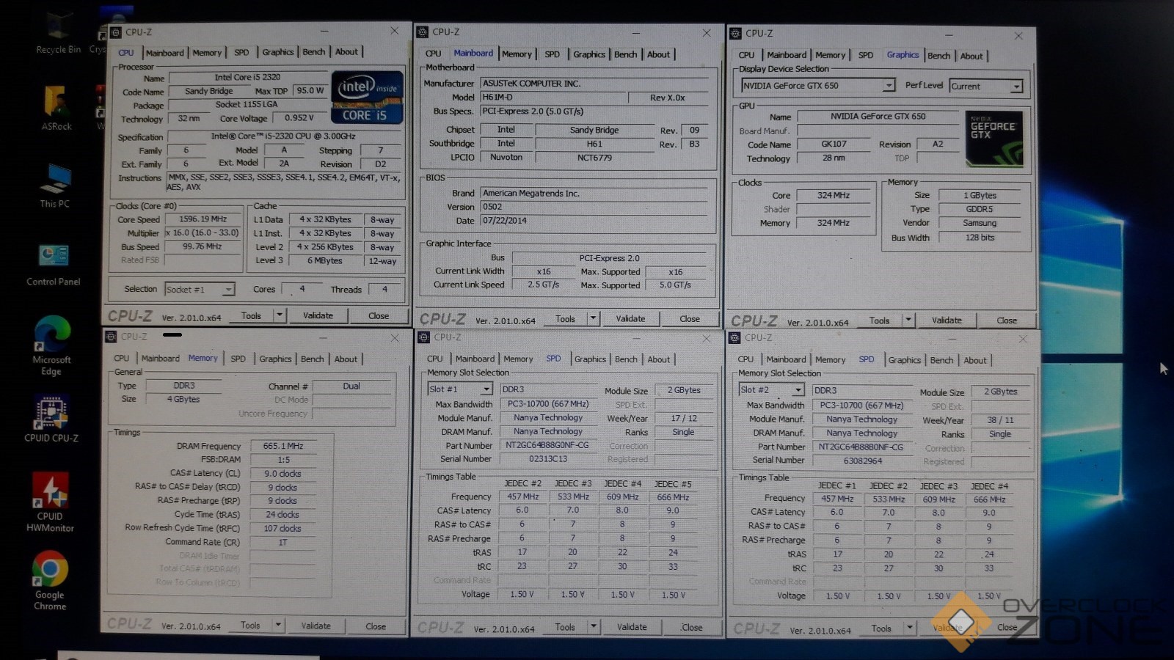Open the Socket #1 selection dropdown
1174x660 pixels.
tap(228, 290)
